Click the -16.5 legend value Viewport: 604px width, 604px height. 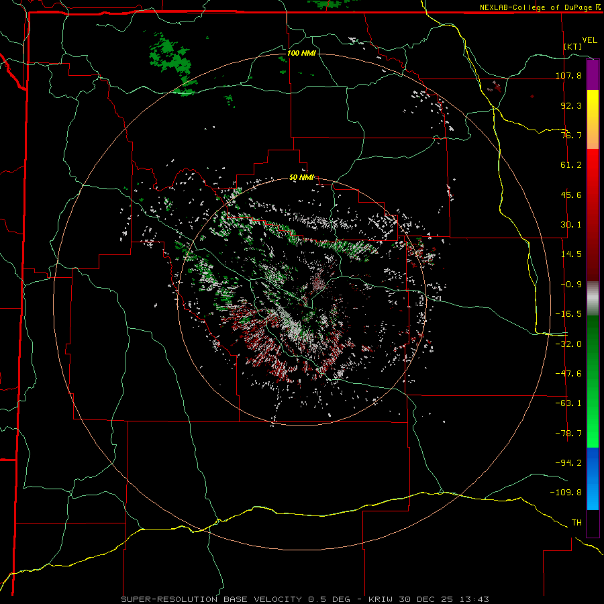point(568,314)
